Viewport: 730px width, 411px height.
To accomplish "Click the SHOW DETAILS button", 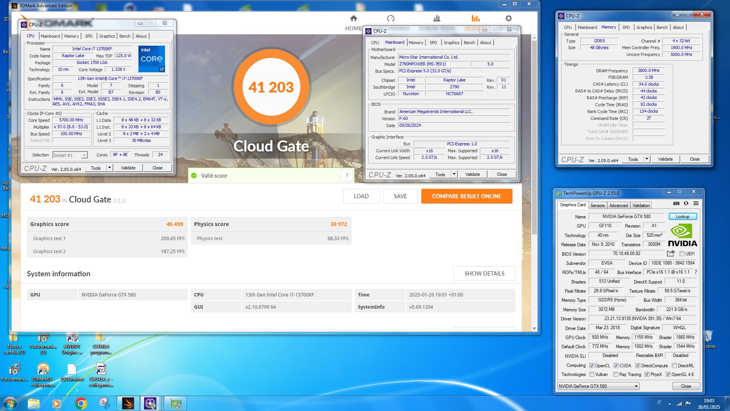I will [484, 273].
